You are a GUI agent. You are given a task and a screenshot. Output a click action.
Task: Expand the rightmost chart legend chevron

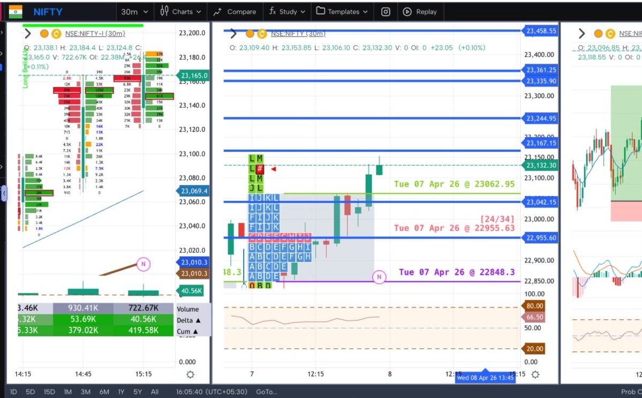(x=581, y=34)
